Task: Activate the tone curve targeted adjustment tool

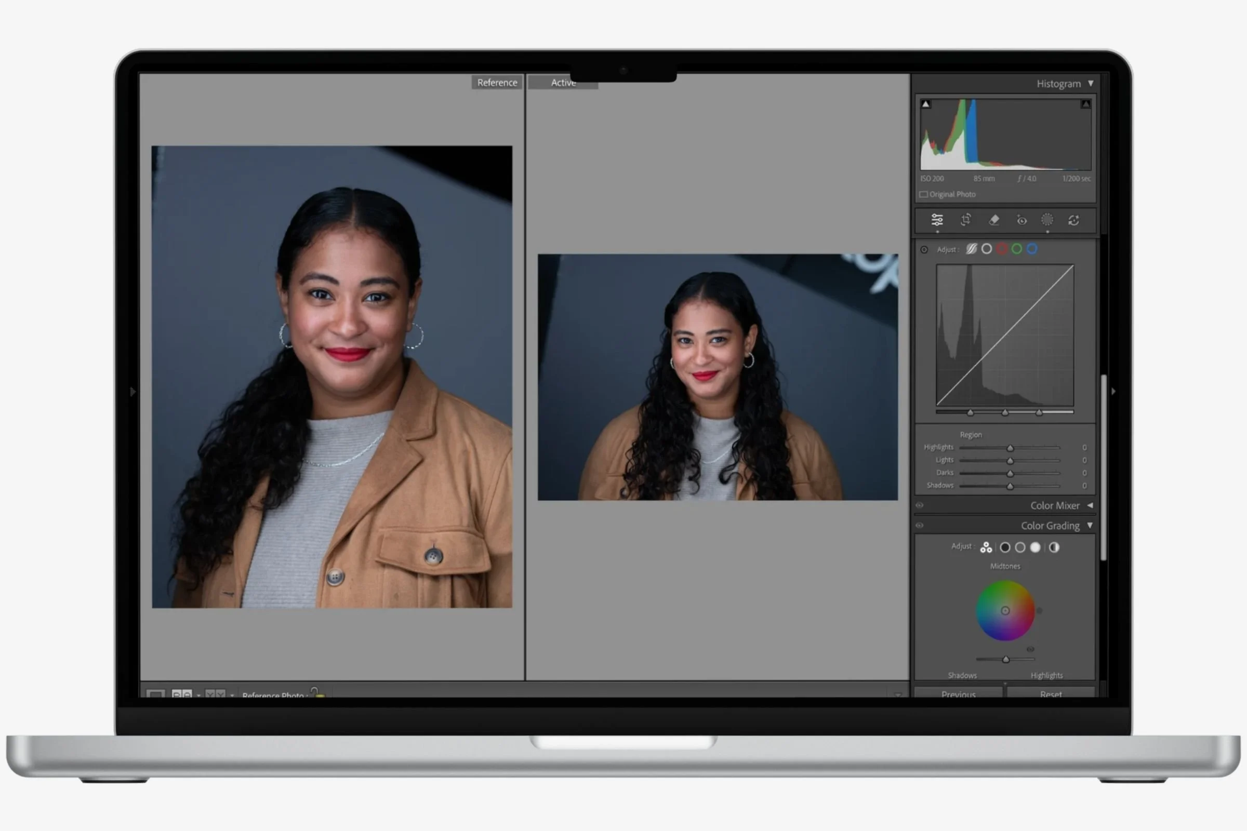Action: [x=924, y=249]
